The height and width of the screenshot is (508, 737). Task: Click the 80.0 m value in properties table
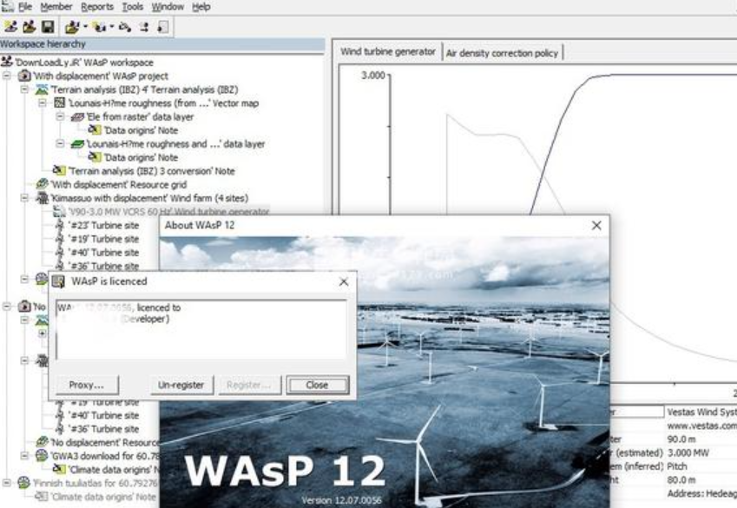(681, 480)
